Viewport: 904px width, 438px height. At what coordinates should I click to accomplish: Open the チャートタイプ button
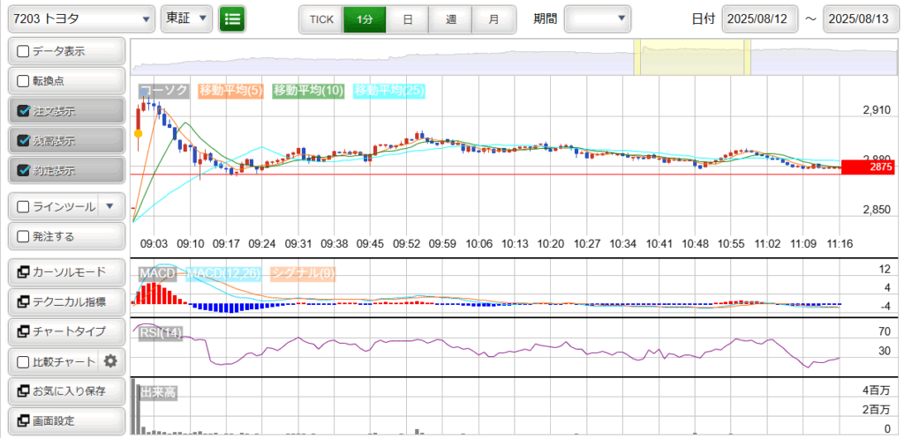pyautogui.click(x=66, y=331)
